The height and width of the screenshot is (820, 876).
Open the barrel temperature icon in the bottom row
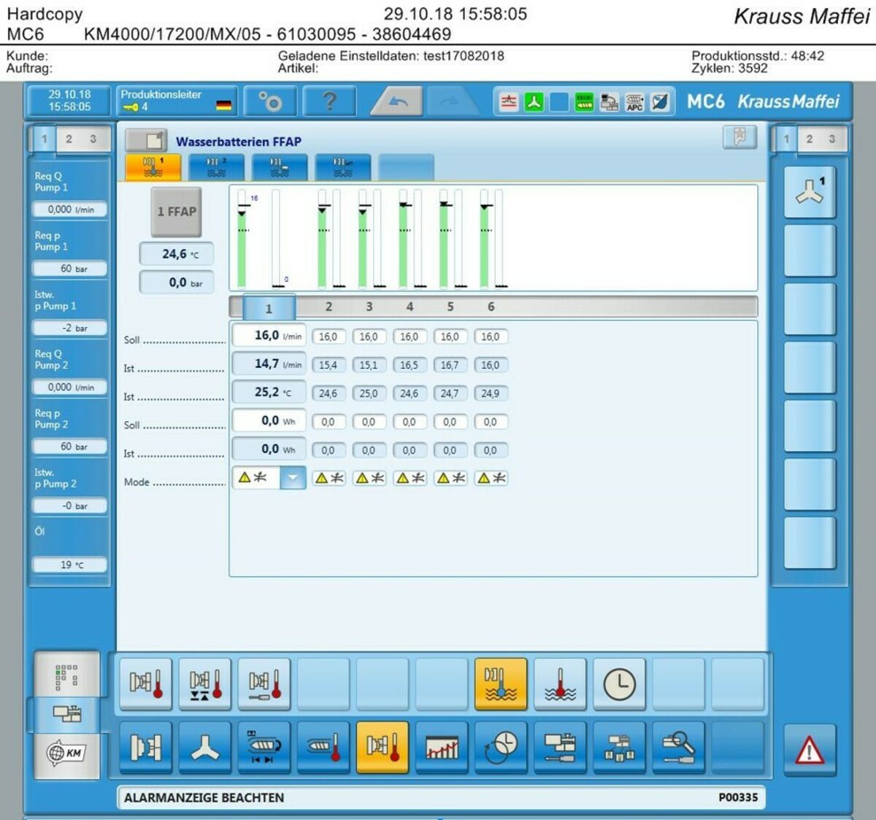[323, 747]
